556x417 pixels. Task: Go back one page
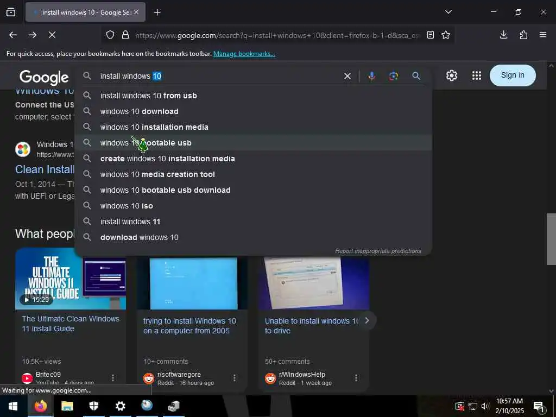(x=13, y=35)
